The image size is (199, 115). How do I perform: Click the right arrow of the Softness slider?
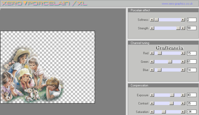pyautogui.click(x=183, y=20)
